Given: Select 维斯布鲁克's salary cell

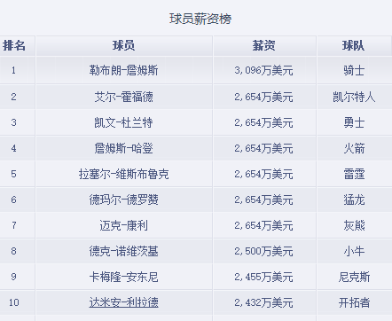Looking at the screenshot, I should pos(263,174).
